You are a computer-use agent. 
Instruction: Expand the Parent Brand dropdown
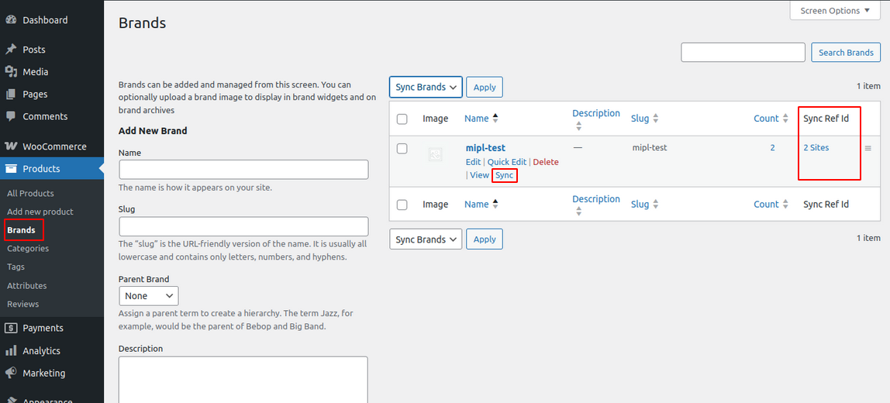tap(148, 296)
